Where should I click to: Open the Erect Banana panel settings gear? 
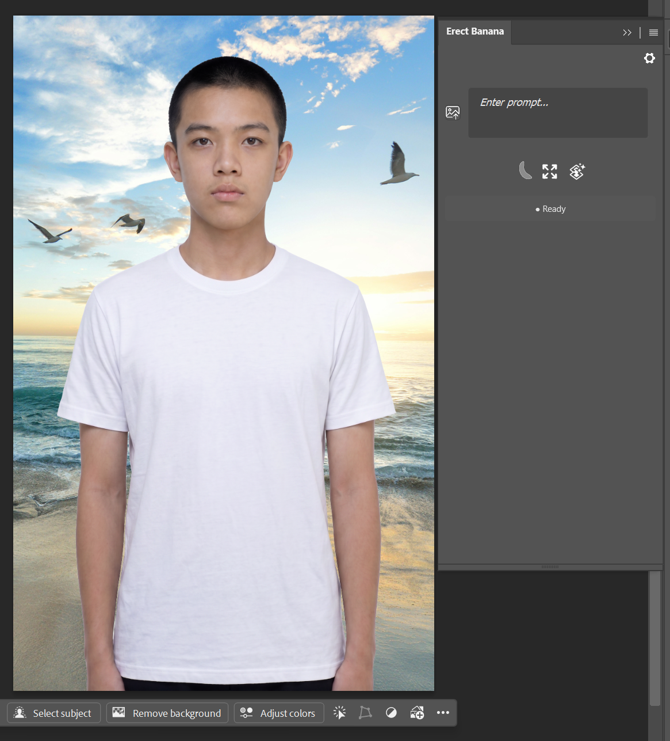tap(649, 58)
